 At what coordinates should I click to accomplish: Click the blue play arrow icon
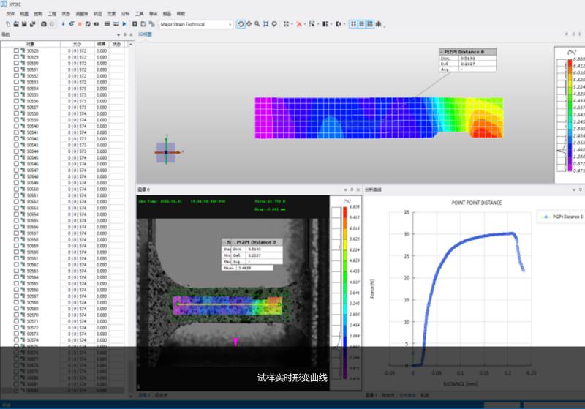(124, 24)
